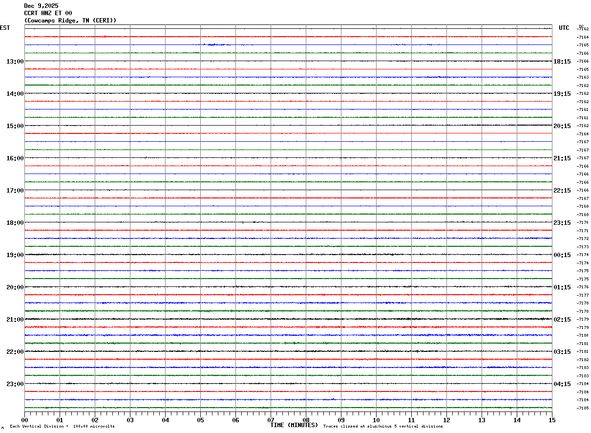Viewport: 591px width, 433px height.
Task: Click the station name '(Cowcamps Ridge, TN (CERI))'
Action: (x=70, y=21)
